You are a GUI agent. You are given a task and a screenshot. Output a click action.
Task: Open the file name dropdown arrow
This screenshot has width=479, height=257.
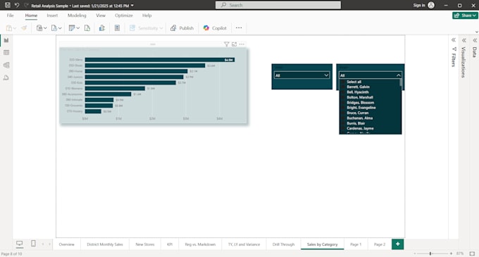[132, 6]
